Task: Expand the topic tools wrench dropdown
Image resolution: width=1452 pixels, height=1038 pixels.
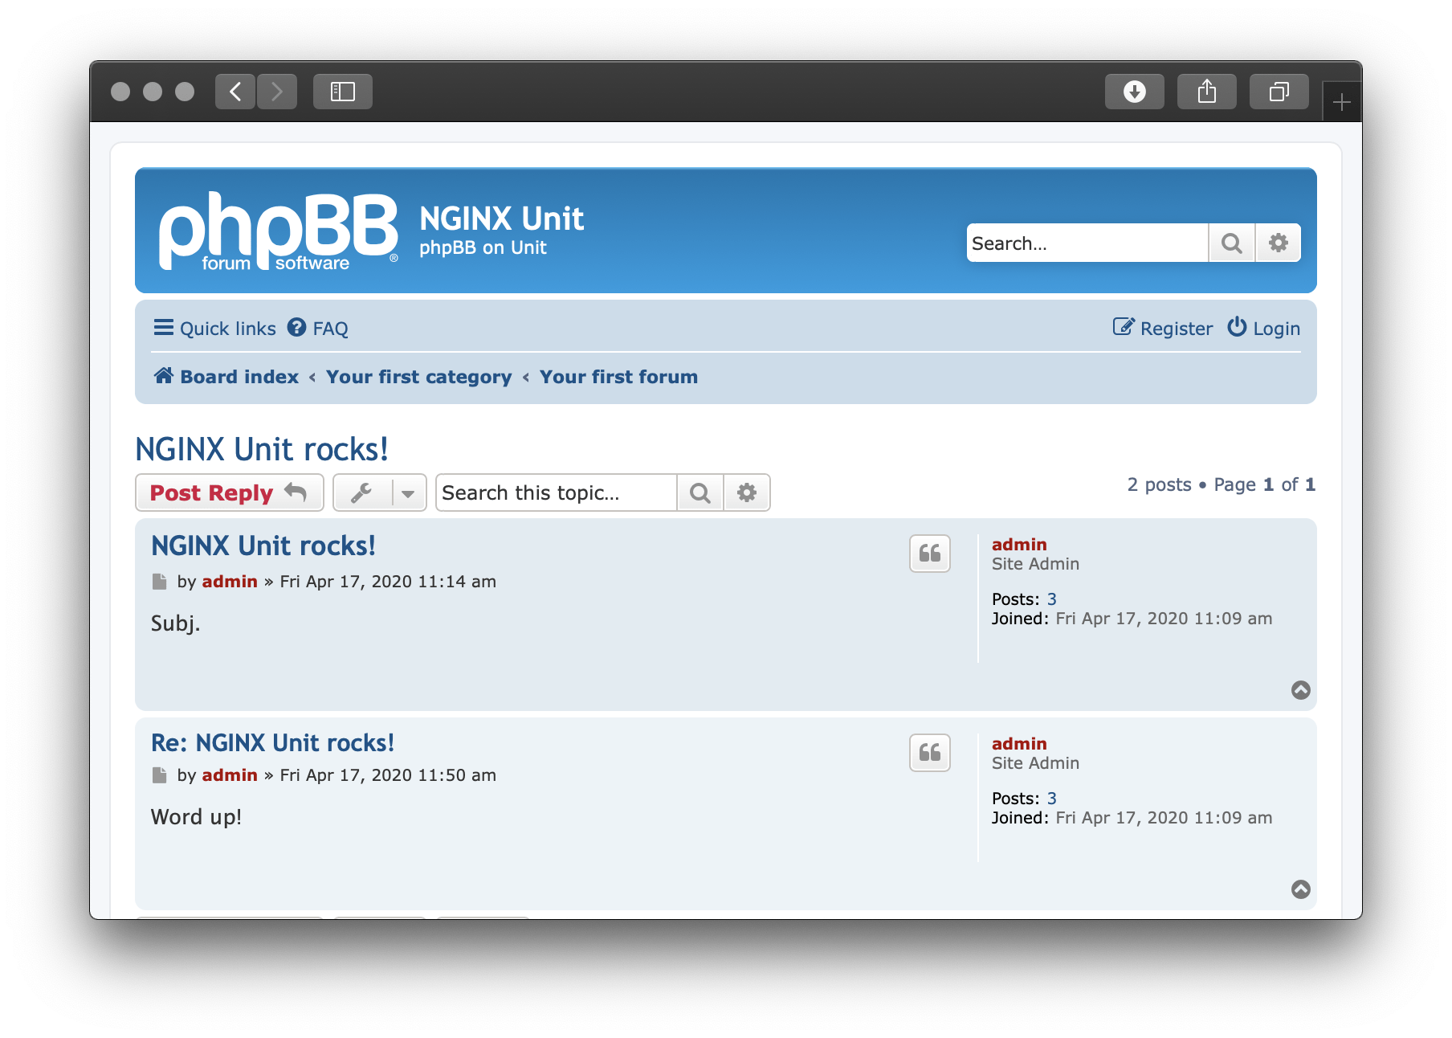Action: click(380, 492)
